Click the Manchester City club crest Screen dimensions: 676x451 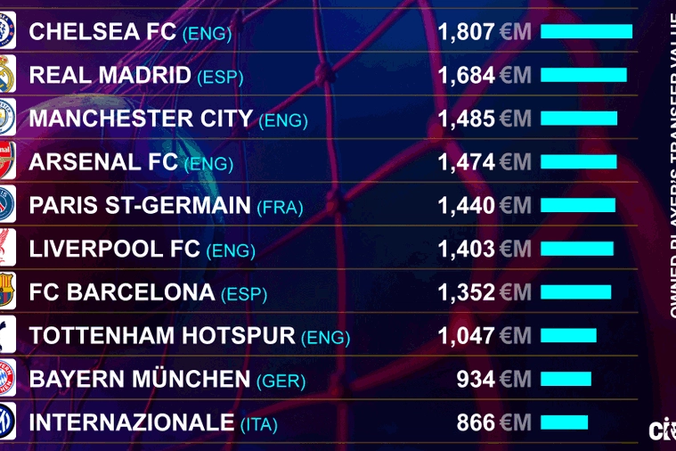(x=7, y=118)
